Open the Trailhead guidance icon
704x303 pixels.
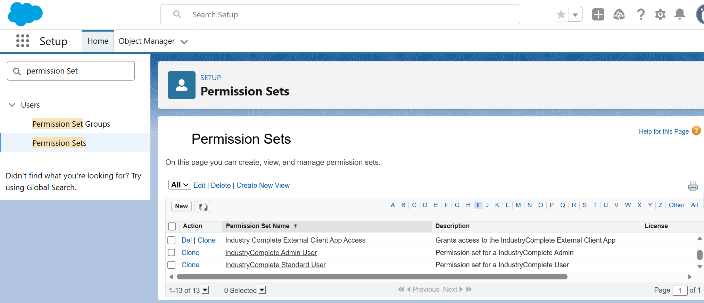(619, 15)
